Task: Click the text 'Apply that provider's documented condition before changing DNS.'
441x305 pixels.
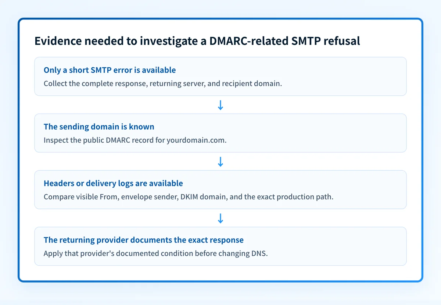Action: pyautogui.click(x=155, y=253)
